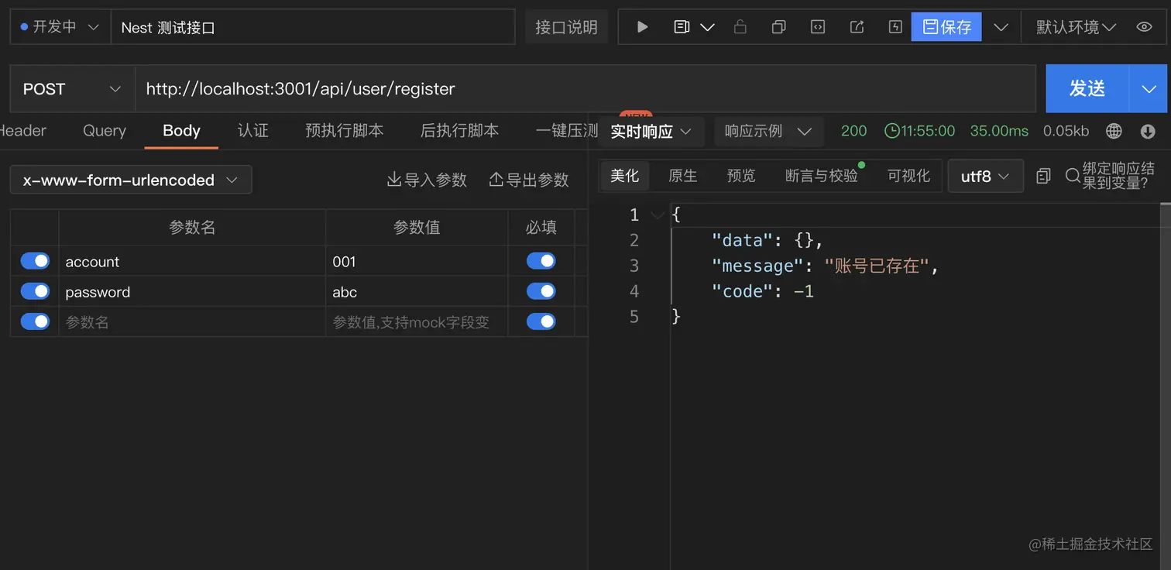
Task: Select the 原生 response view tab
Action: 682,176
